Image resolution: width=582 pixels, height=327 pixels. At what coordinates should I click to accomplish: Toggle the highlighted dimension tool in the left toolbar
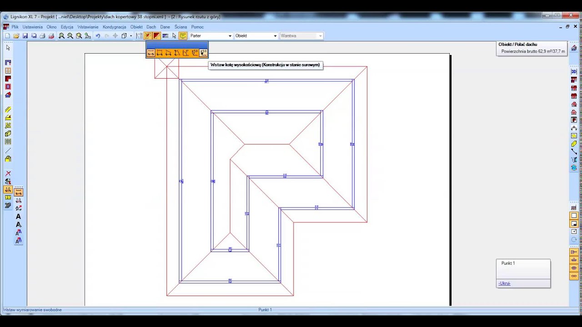8,190
